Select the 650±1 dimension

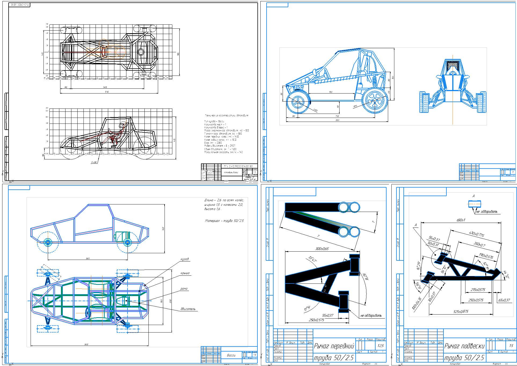point(461,220)
